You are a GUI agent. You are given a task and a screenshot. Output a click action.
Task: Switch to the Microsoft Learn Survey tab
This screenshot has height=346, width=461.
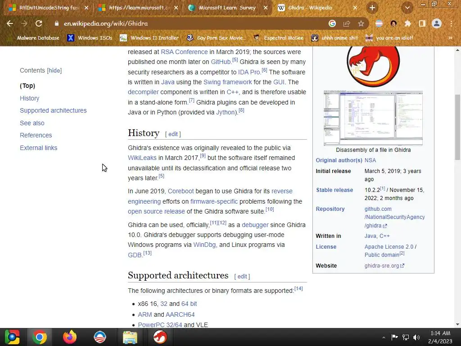point(228,8)
